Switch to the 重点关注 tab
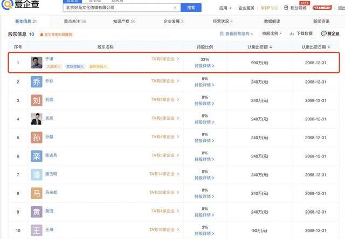Image resolution: width=345 pixels, height=239 pixels. tap(75, 22)
